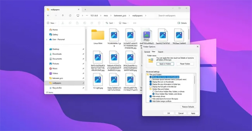The height and width of the screenshot is (131, 252).
Task: Open Downloads in the sidebar
Action: tap(55, 54)
